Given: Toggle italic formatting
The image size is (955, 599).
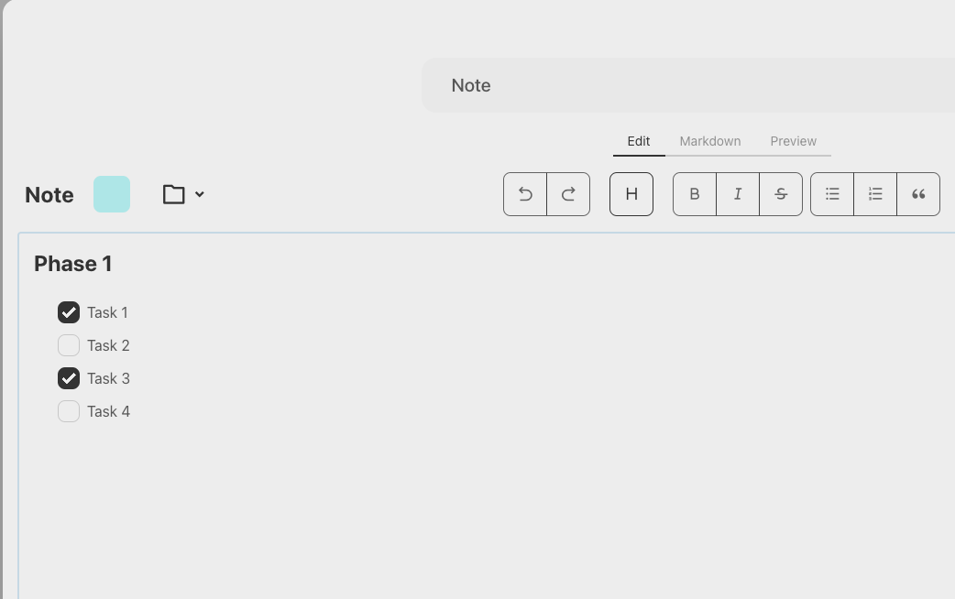Looking at the screenshot, I should click(738, 194).
